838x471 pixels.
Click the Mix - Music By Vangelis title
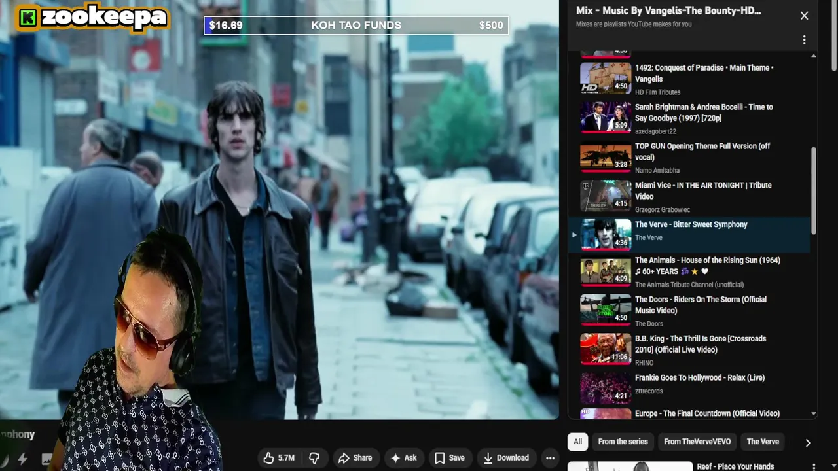point(668,10)
